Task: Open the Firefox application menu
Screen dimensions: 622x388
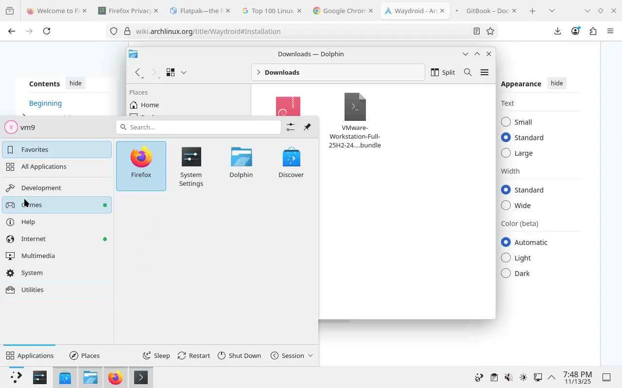Action: pos(610,31)
